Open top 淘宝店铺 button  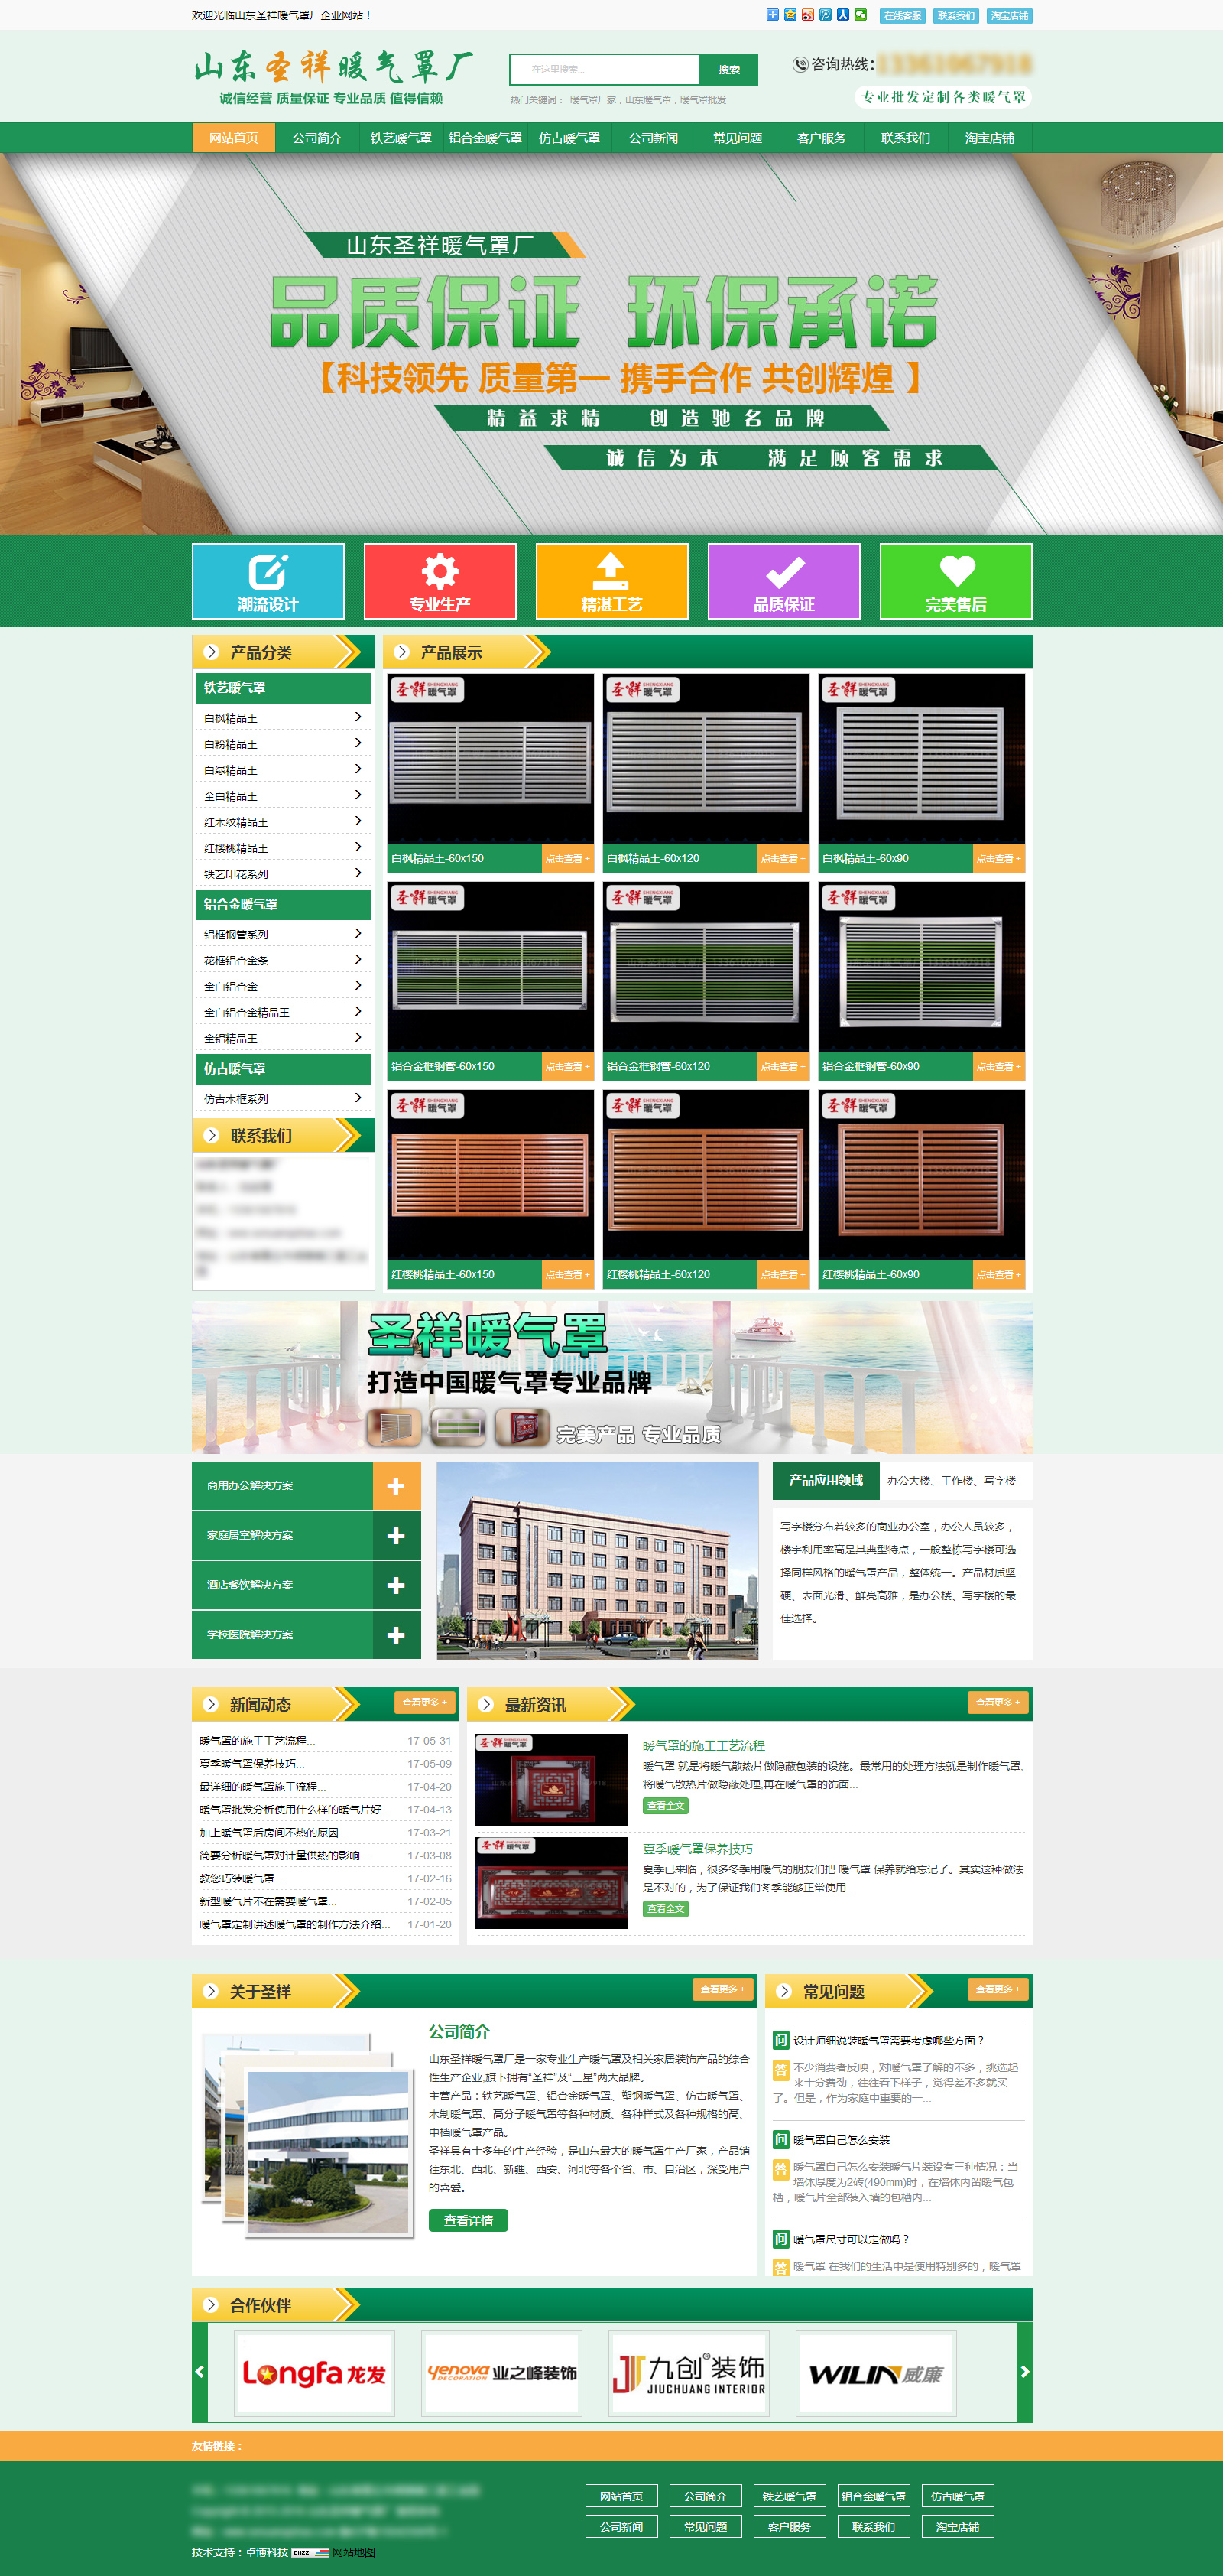1009,16
